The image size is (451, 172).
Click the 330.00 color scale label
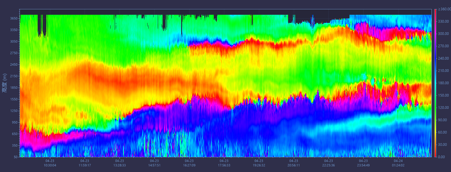[443, 21]
